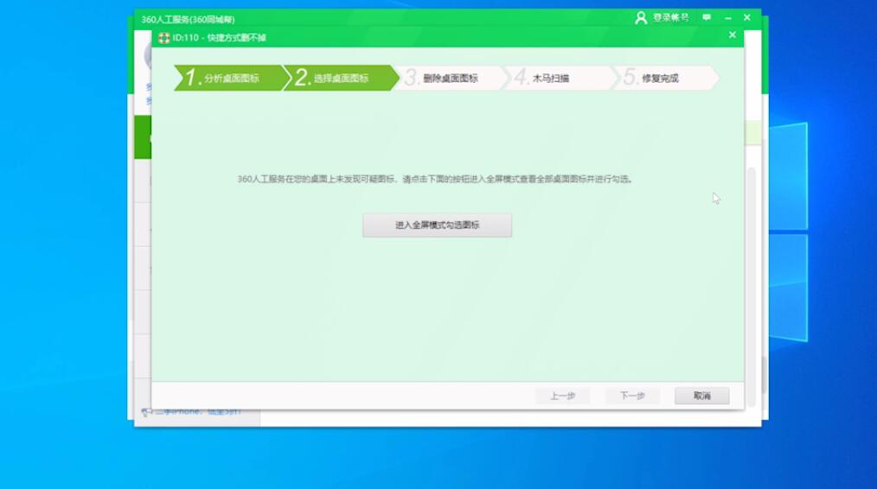
Task: Close the 360人工服务 main window
Action: point(747,18)
